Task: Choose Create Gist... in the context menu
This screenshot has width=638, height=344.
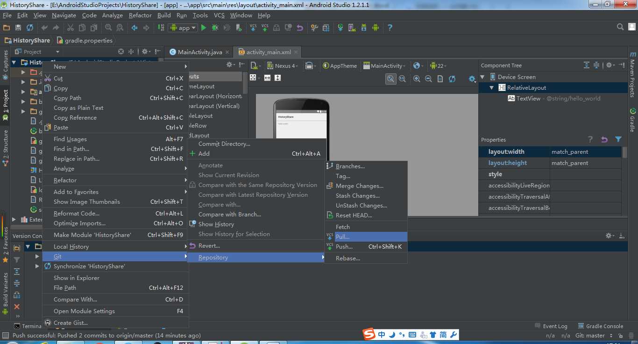Action: [x=115, y=322]
